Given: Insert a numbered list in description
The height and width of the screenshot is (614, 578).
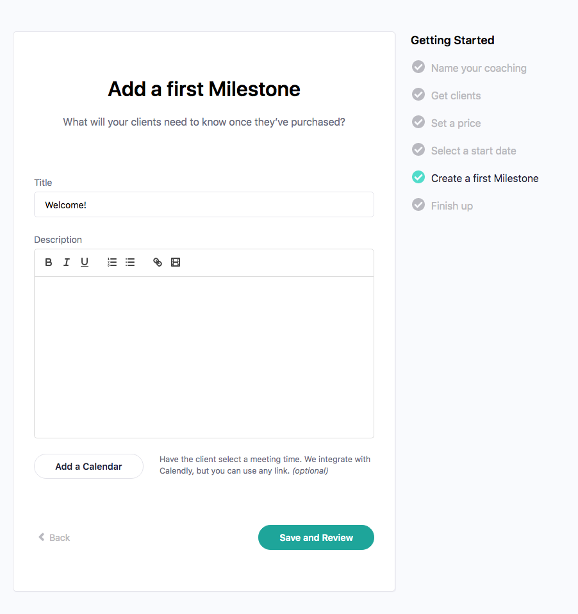Looking at the screenshot, I should pos(112,262).
